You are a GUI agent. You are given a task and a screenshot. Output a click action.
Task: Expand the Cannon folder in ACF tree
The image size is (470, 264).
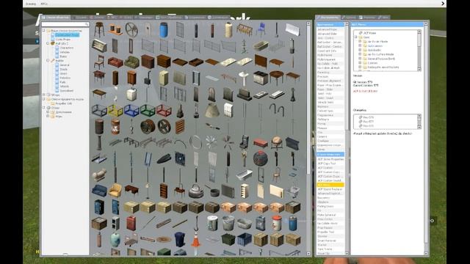tap(360, 63)
